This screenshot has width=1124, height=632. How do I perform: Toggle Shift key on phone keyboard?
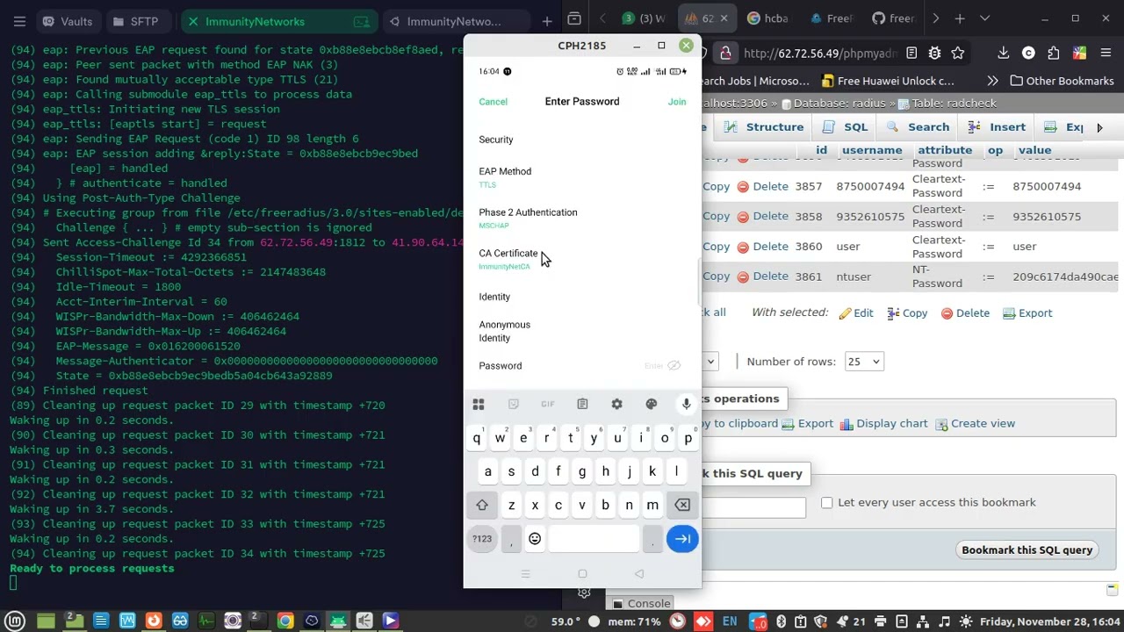[482, 505]
